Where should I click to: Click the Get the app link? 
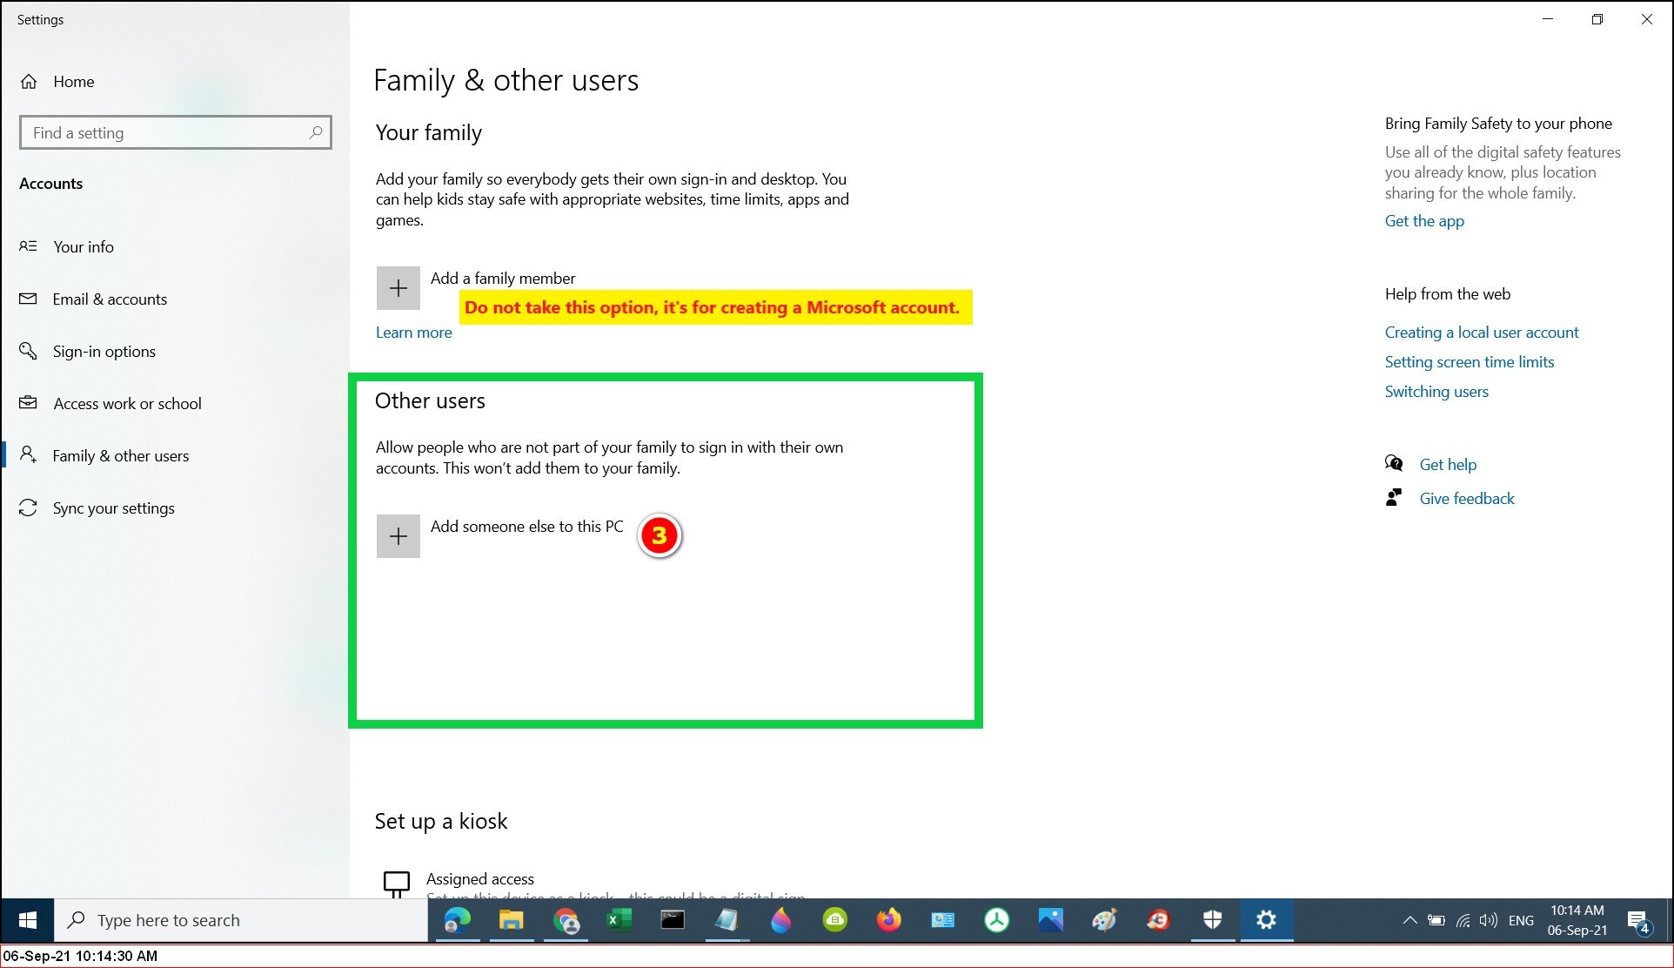point(1423,221)
